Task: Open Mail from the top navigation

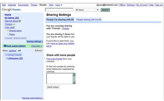Action: [x=4, y=5]
